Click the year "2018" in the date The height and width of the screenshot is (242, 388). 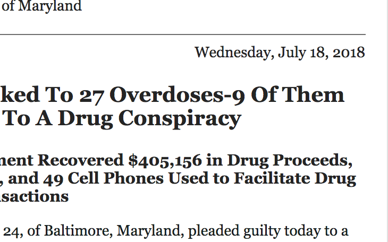[349, 53]
